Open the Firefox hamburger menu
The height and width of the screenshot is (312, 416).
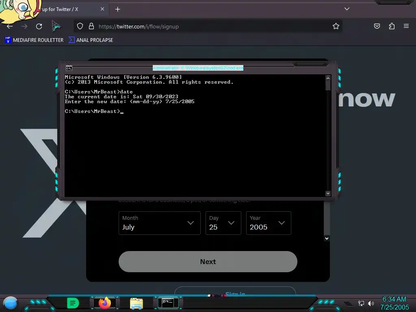[406, 26]
